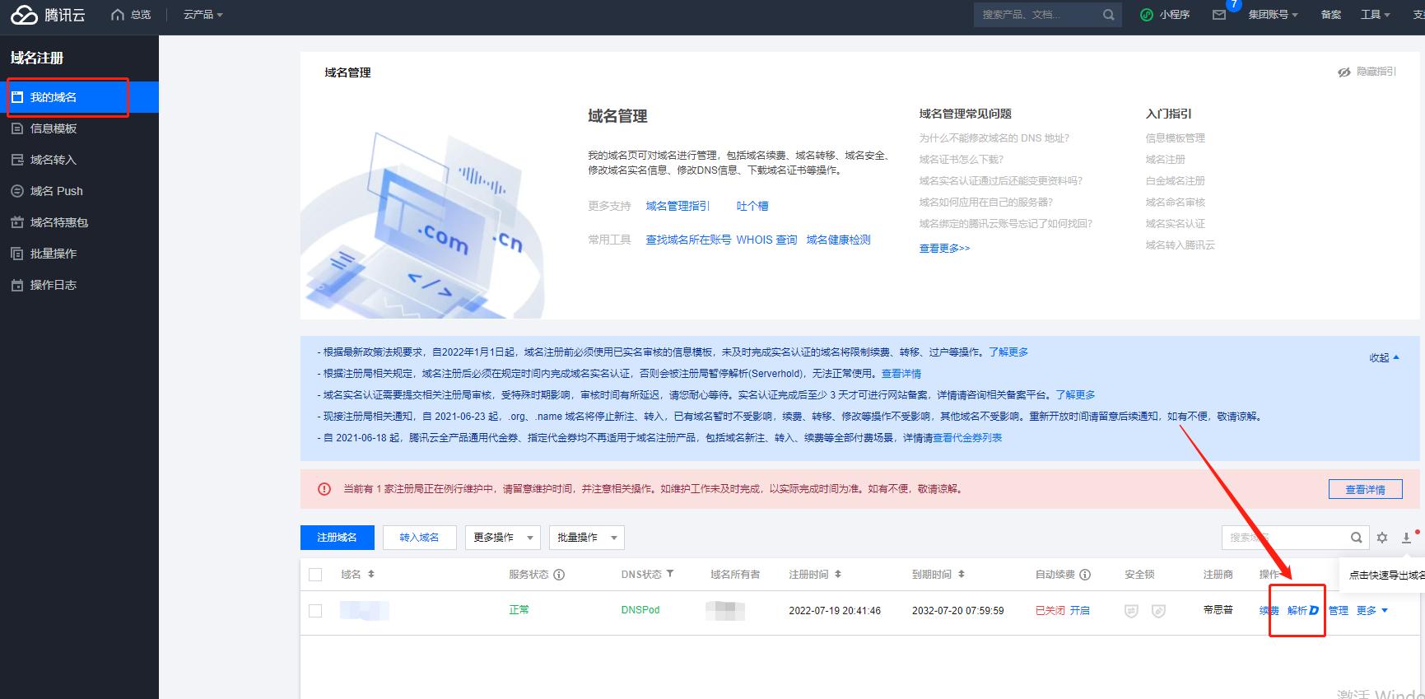Viewport: 1425px width, 699px height.
Task: Select 我的域名 in sidebar
Action: (79, 97)
